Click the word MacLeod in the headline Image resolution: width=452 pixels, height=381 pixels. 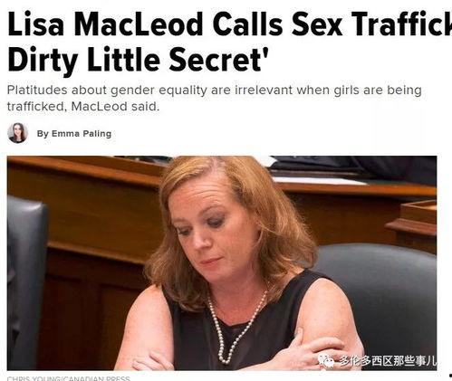point(139,24)
